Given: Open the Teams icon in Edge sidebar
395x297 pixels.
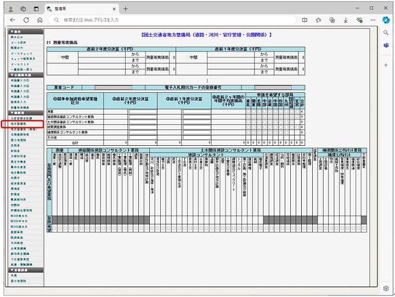Looking at the screenshot, I should [386, 45].
